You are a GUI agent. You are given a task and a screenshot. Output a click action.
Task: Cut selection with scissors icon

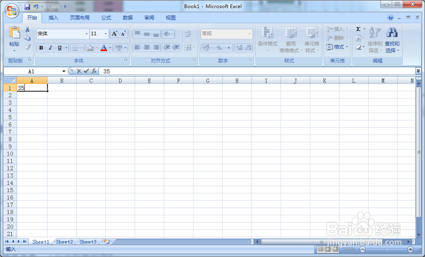click(27, 29)
